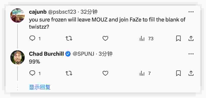
Task: Share cajunb's tweet
Action: tap(191, 38)
